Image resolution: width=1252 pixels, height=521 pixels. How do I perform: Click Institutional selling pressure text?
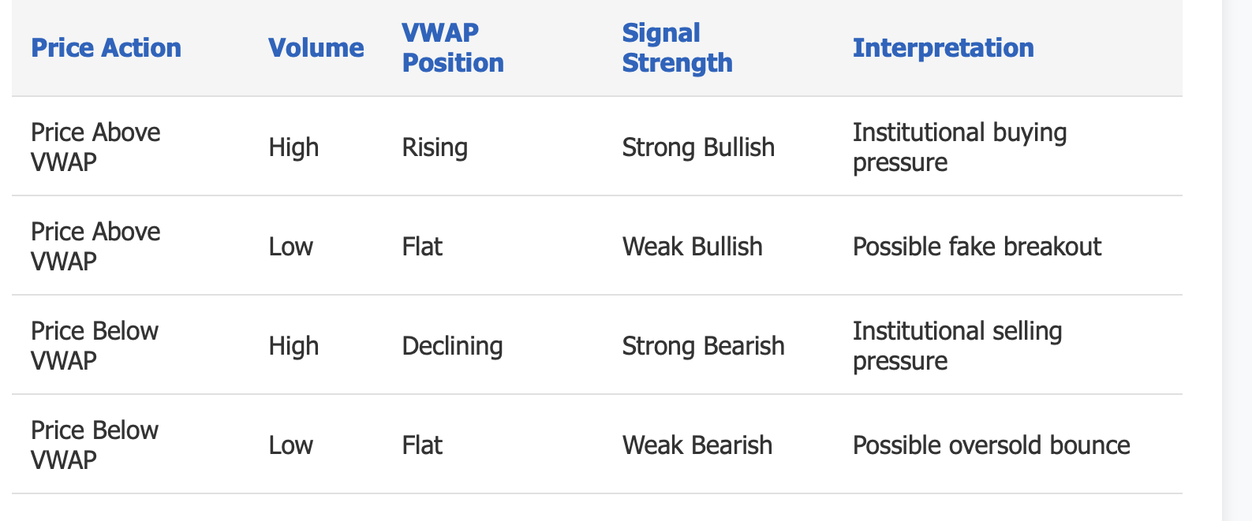click(x=957, y=346)
